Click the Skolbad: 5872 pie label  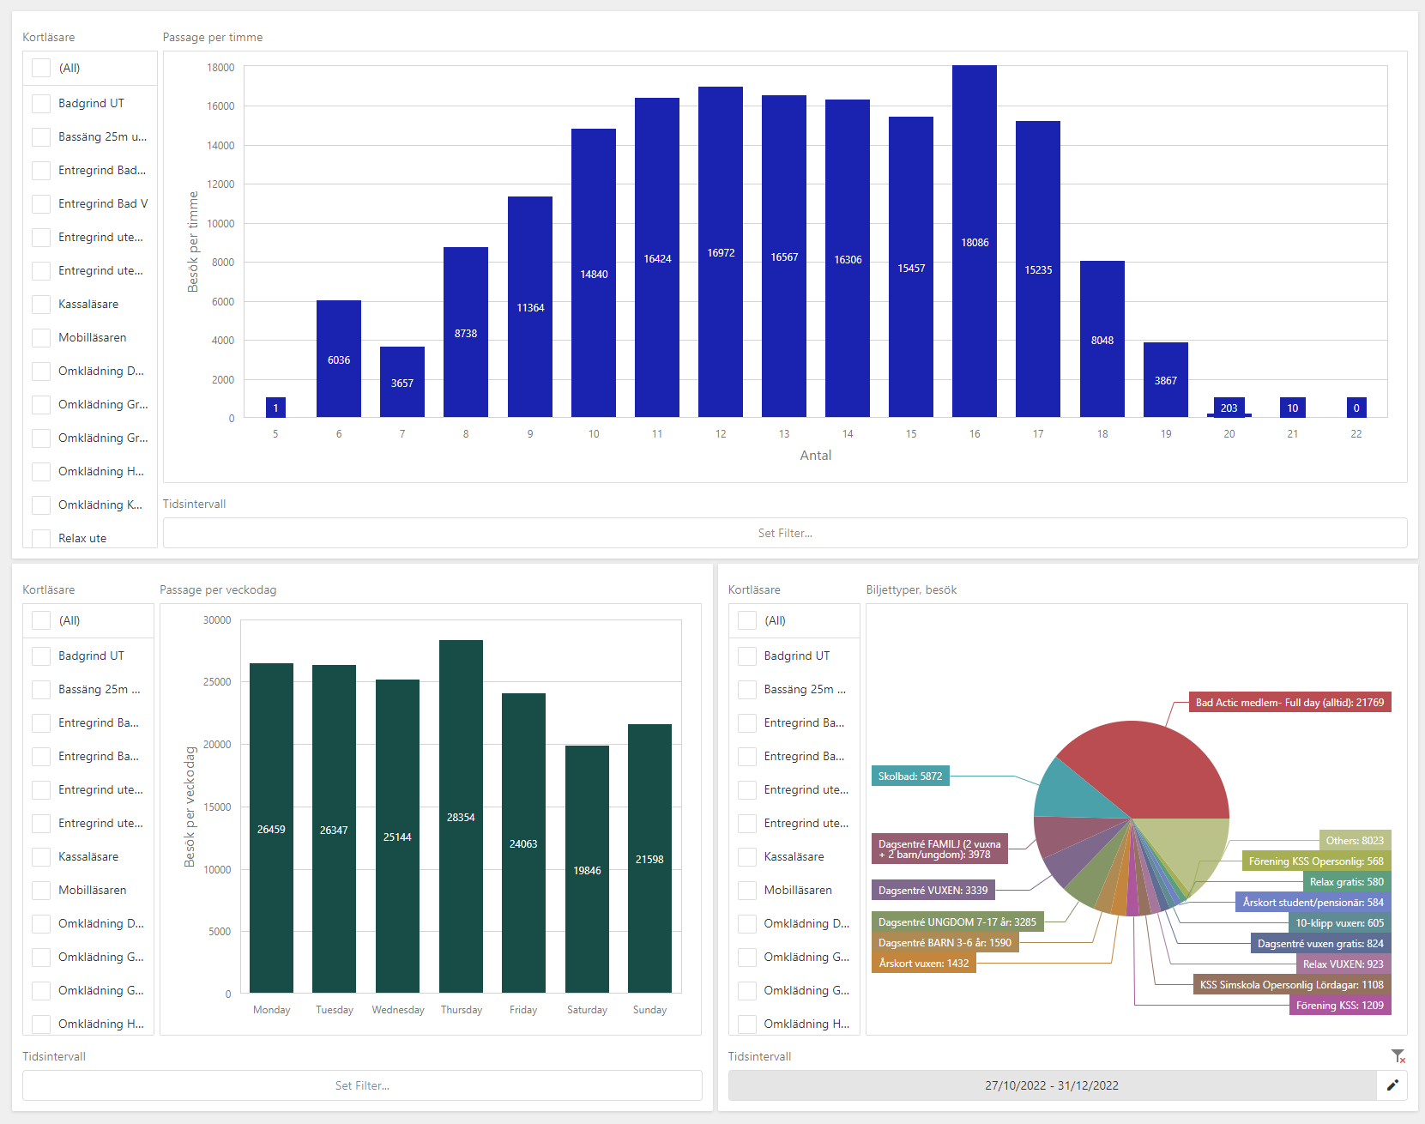click(x=909, y=777)
